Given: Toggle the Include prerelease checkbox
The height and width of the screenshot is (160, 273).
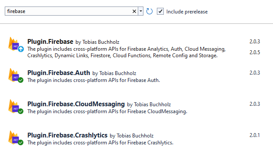Looking at the screenshot, I should pos(160,11).
